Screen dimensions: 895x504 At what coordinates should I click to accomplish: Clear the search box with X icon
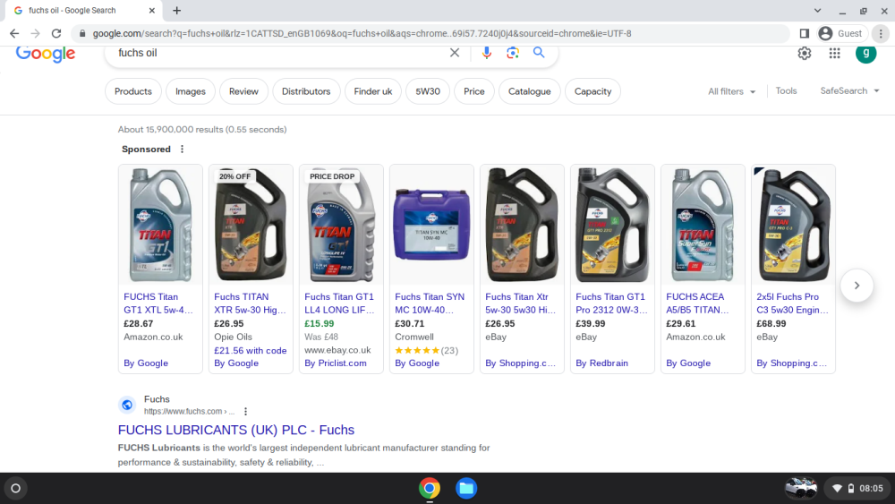click(455, 53)
